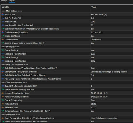Switch to the Common tab
The height and width of the screenshot is (123, 133).
(x=4, y=1)
